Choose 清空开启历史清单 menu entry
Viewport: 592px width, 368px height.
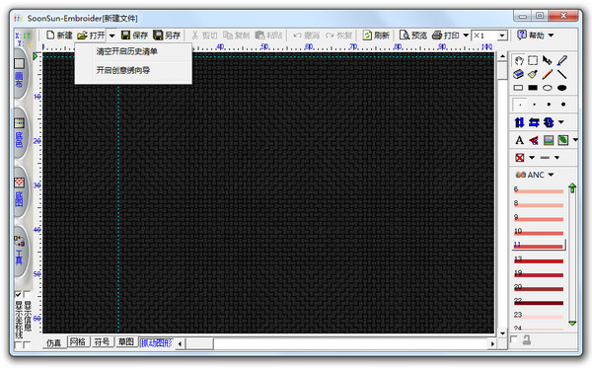coord(127,51)
